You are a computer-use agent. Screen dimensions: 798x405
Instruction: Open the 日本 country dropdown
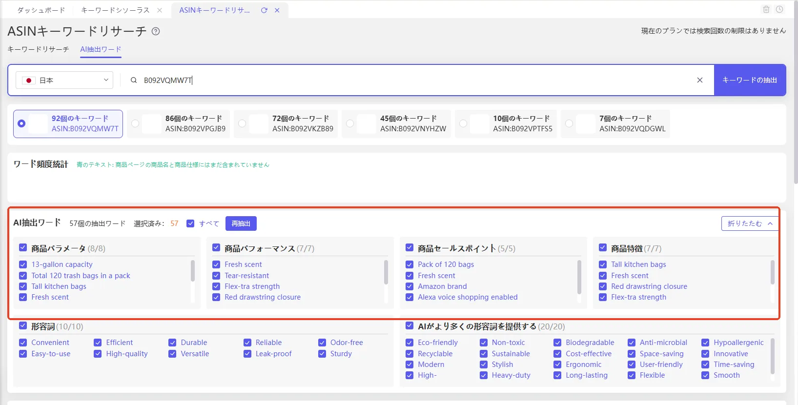click(64, 80)
